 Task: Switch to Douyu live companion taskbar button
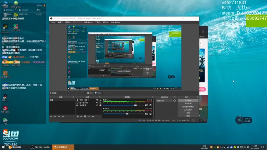point(63,147)
